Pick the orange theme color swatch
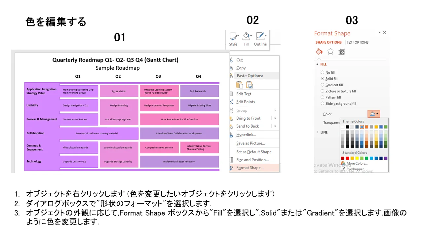This screenshot has height=238, width=423. pyautogui.click(x=367, y=127)
